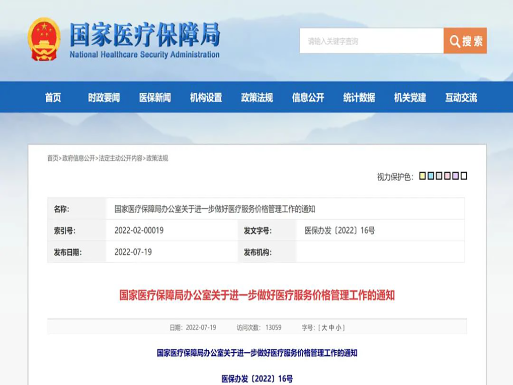Click the date 2022-07-19 in the meta bar
Image resolution: width=513 pixels, height=385 pixels.
point(201,328)
